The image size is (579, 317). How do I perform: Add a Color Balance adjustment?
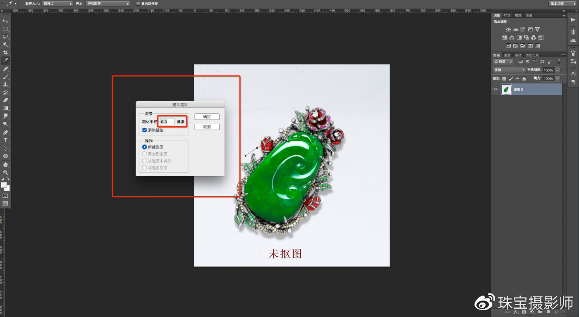(x=512, y=38)
